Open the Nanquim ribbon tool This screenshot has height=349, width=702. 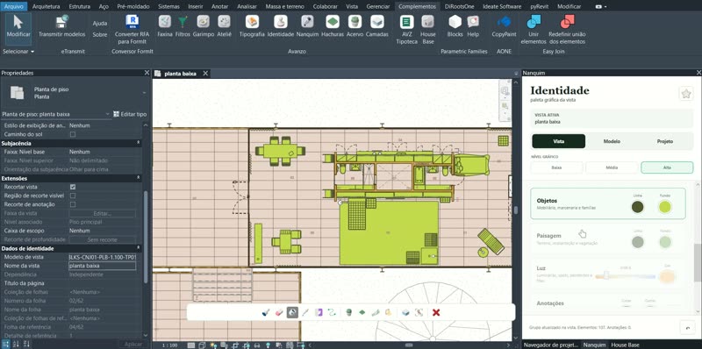(x=307, y=26)
